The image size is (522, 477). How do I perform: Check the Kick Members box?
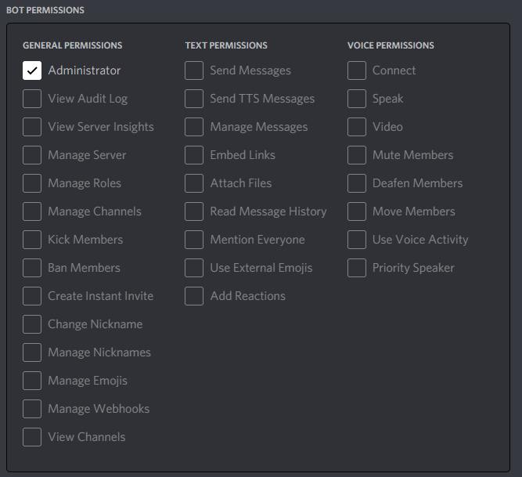(32, 240)
